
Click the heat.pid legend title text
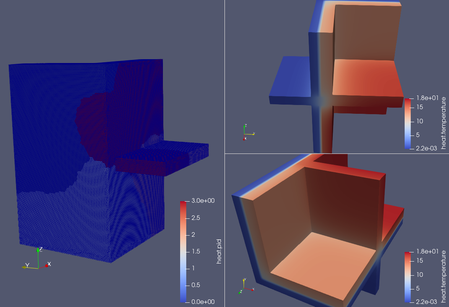pyautogui.click(x=219, y=251)
